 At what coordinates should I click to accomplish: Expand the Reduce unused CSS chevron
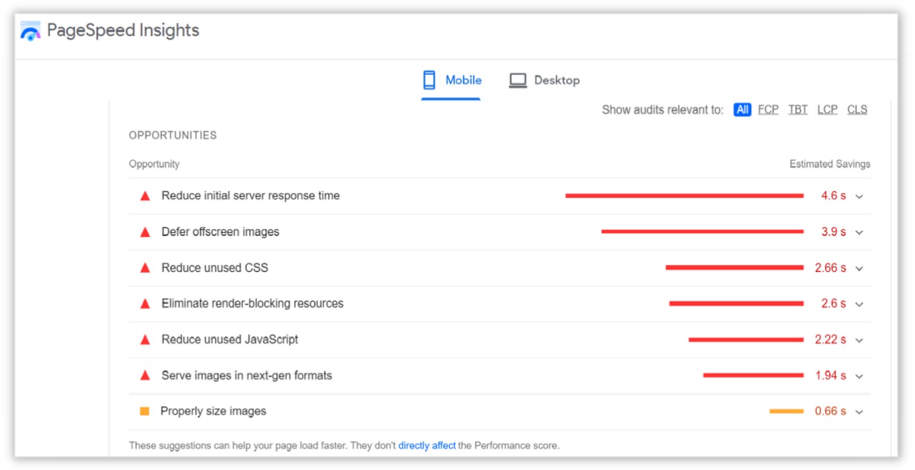[x=859, y=268]
